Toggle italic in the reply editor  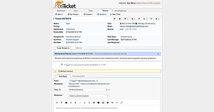(80, 103)
